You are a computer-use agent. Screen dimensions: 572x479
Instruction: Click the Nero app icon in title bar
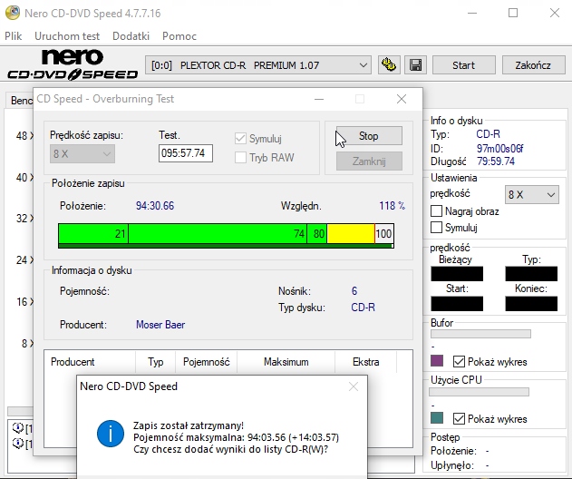[13, 13]
